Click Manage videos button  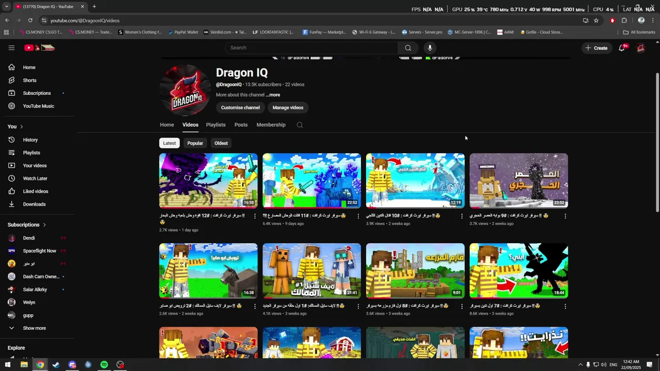click(x=288, y=108)
